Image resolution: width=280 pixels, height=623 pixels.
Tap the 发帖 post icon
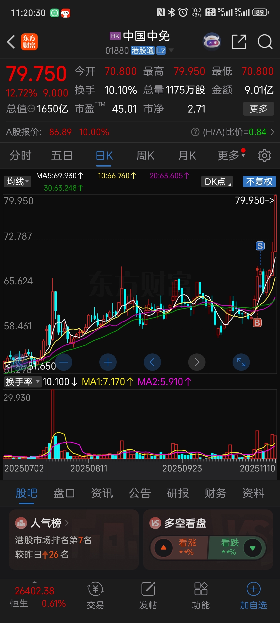click(x=148, y=589)
